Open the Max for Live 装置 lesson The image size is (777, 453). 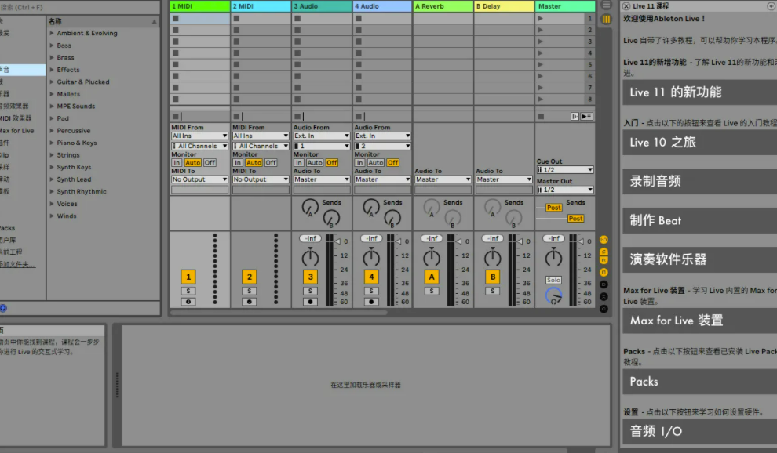point(700,321)
